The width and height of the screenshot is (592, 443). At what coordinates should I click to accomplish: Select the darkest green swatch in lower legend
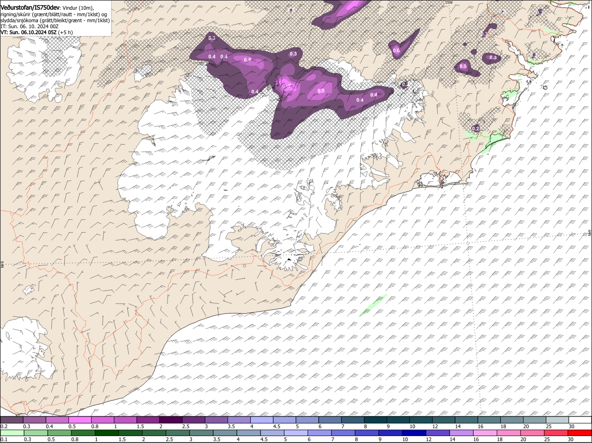(x=106, y=433)
